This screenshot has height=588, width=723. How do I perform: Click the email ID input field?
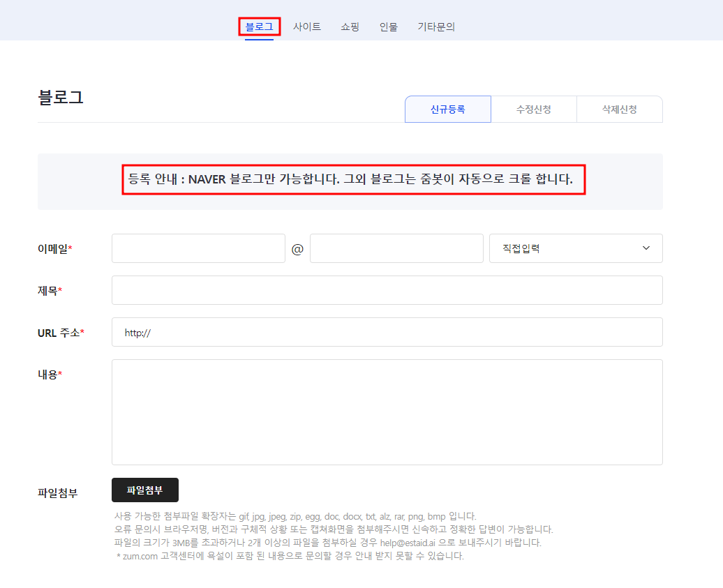coord(198,248)
